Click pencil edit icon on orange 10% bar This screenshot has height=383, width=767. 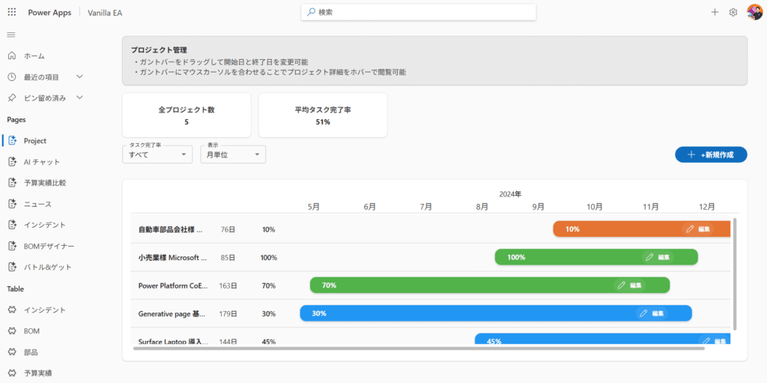[690, 229]
